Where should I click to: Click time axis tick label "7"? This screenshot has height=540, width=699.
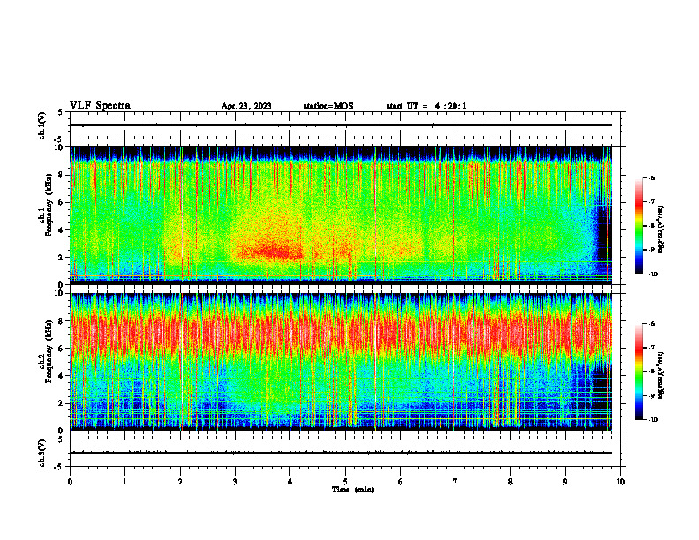(455, 482)
